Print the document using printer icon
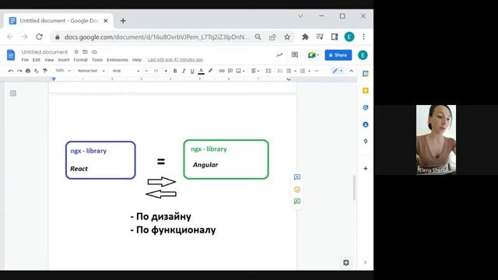 28,71
